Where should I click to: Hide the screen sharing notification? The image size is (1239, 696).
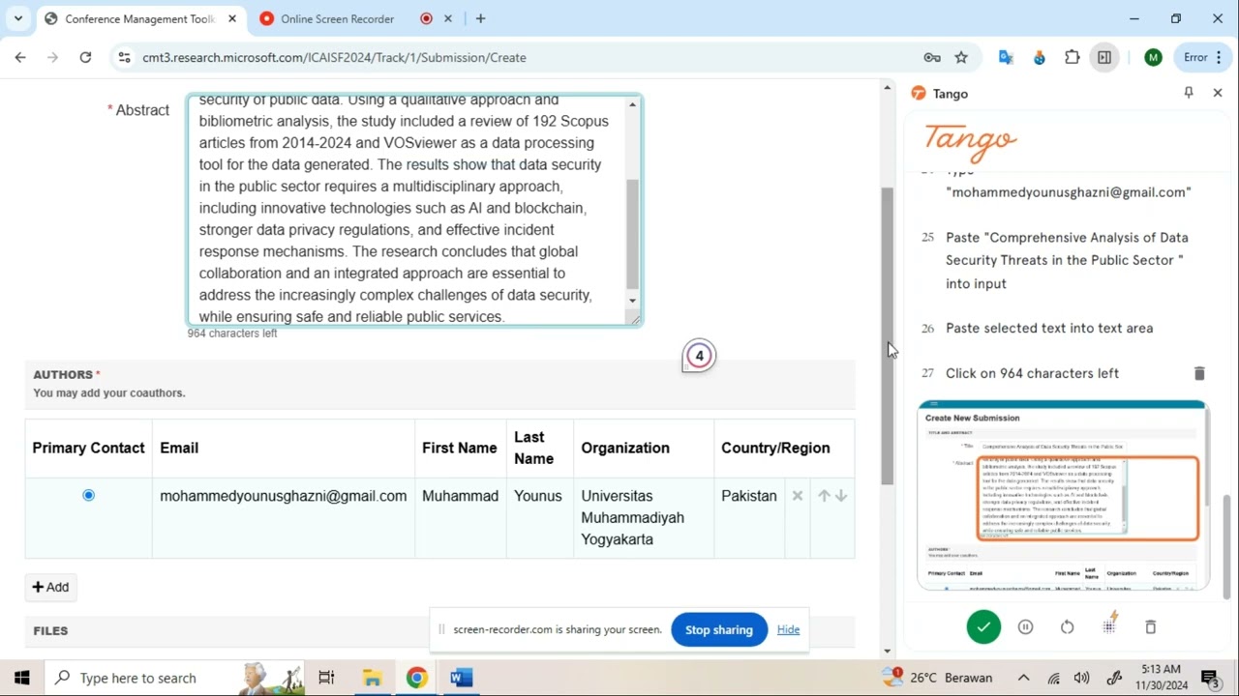coord(788,629)
